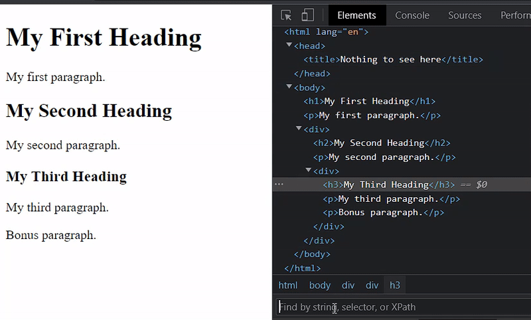Collapse the outer div containing h2
This screenshot has height=320, width=531.
[298, 128]
